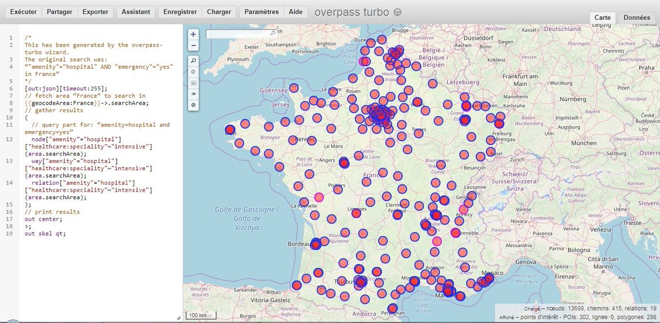
Task: Select the hospital marker at Brest
Action: [x=230, y=130]
